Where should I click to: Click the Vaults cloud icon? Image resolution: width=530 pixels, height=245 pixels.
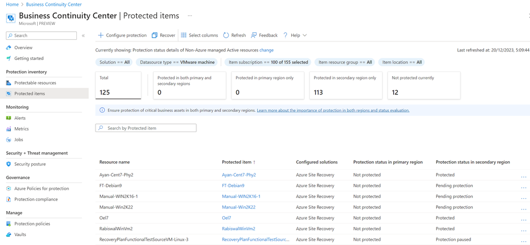tap(9, 234)
